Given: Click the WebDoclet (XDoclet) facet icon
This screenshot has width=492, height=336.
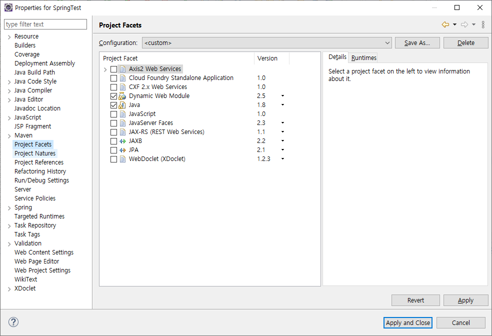Looking at the screenshot, I should click(122, 159).
